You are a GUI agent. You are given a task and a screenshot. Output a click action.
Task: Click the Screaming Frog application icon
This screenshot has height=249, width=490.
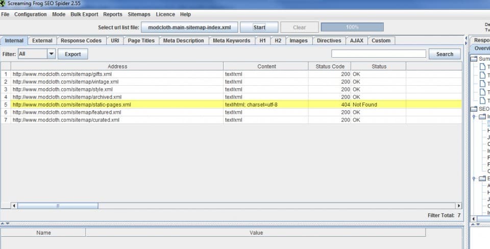coord(3,4)
